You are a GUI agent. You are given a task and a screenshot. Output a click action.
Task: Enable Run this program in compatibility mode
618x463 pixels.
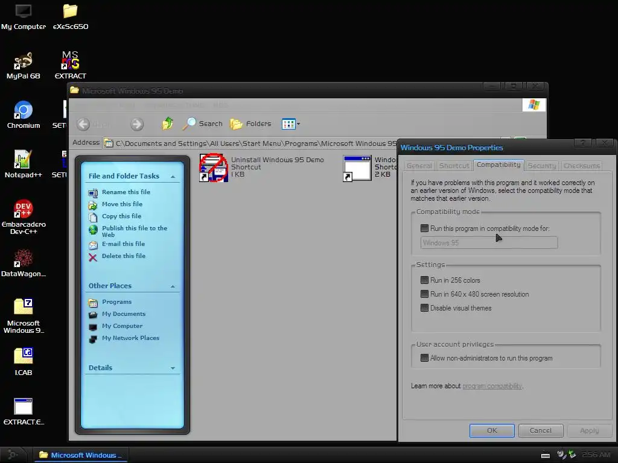tap(424, 228)
